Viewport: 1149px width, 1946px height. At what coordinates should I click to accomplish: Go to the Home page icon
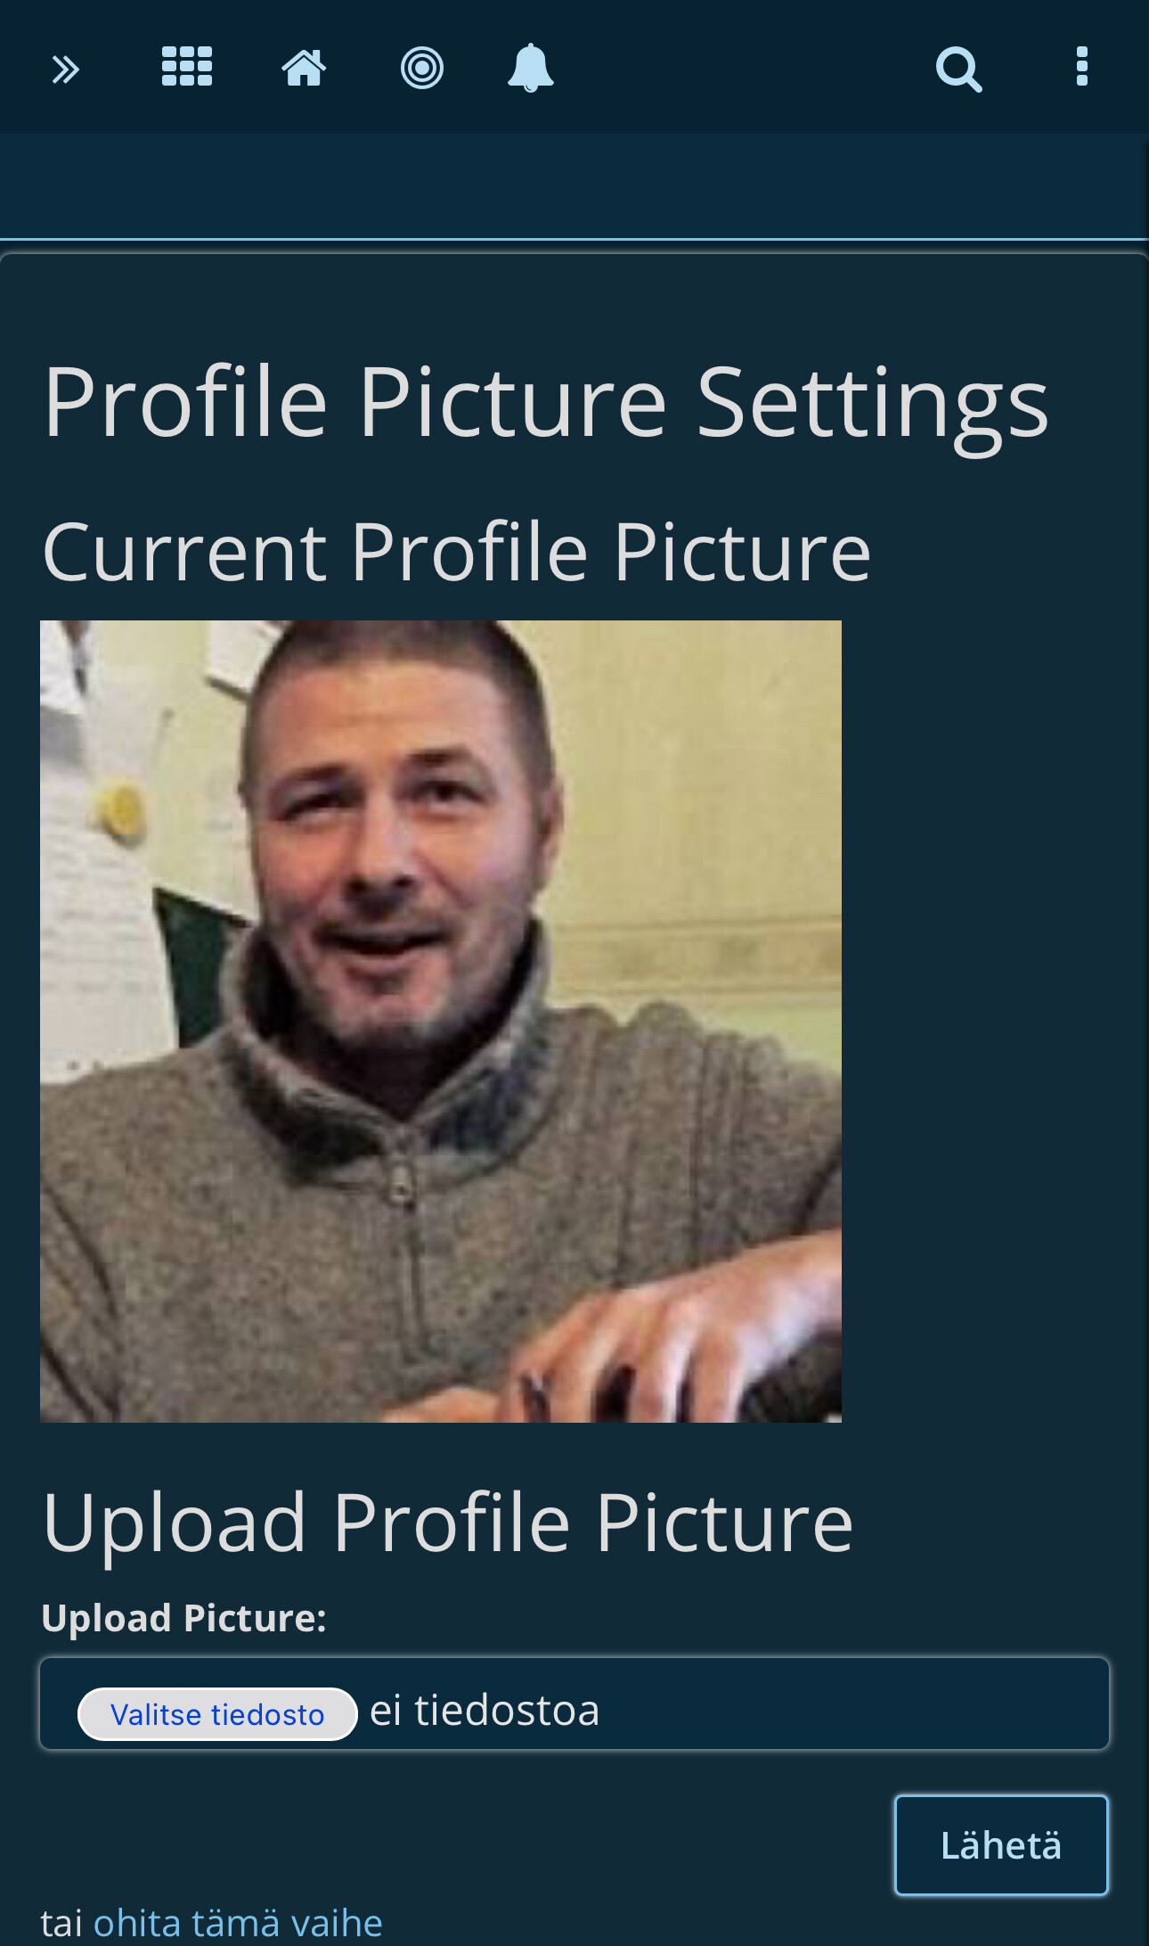point(304,68)
